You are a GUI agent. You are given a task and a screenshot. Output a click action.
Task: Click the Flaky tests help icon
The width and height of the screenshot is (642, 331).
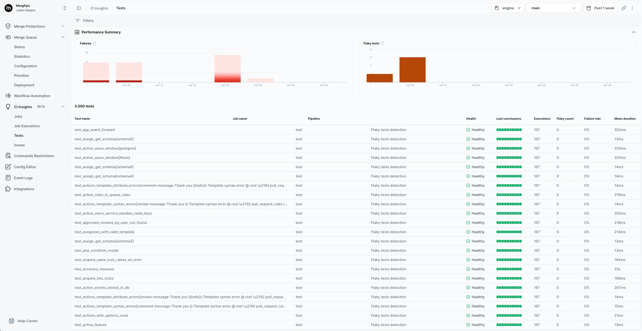pos(382,43)
